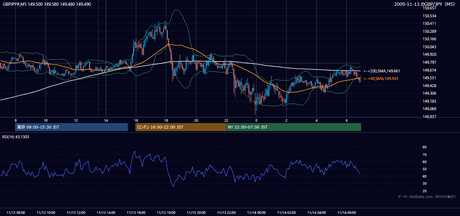
Task: Click the 11/13 14:00 time label
Action: (x=106, y=213)
